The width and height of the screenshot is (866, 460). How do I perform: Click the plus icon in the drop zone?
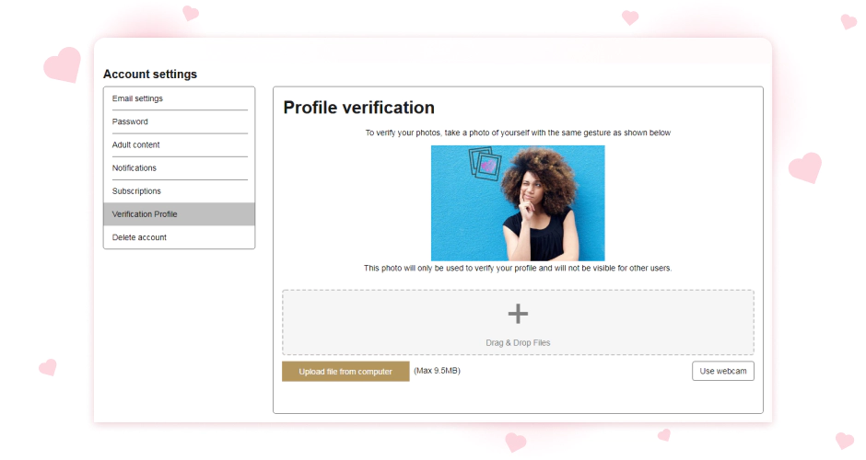(x=518, y=314)
